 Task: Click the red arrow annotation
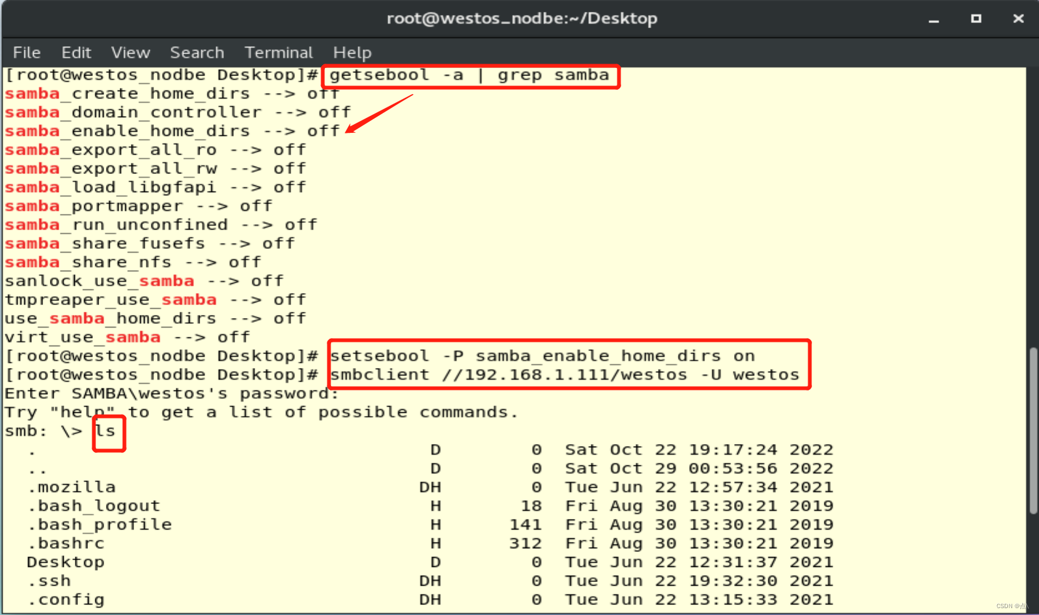pos(380,112)
